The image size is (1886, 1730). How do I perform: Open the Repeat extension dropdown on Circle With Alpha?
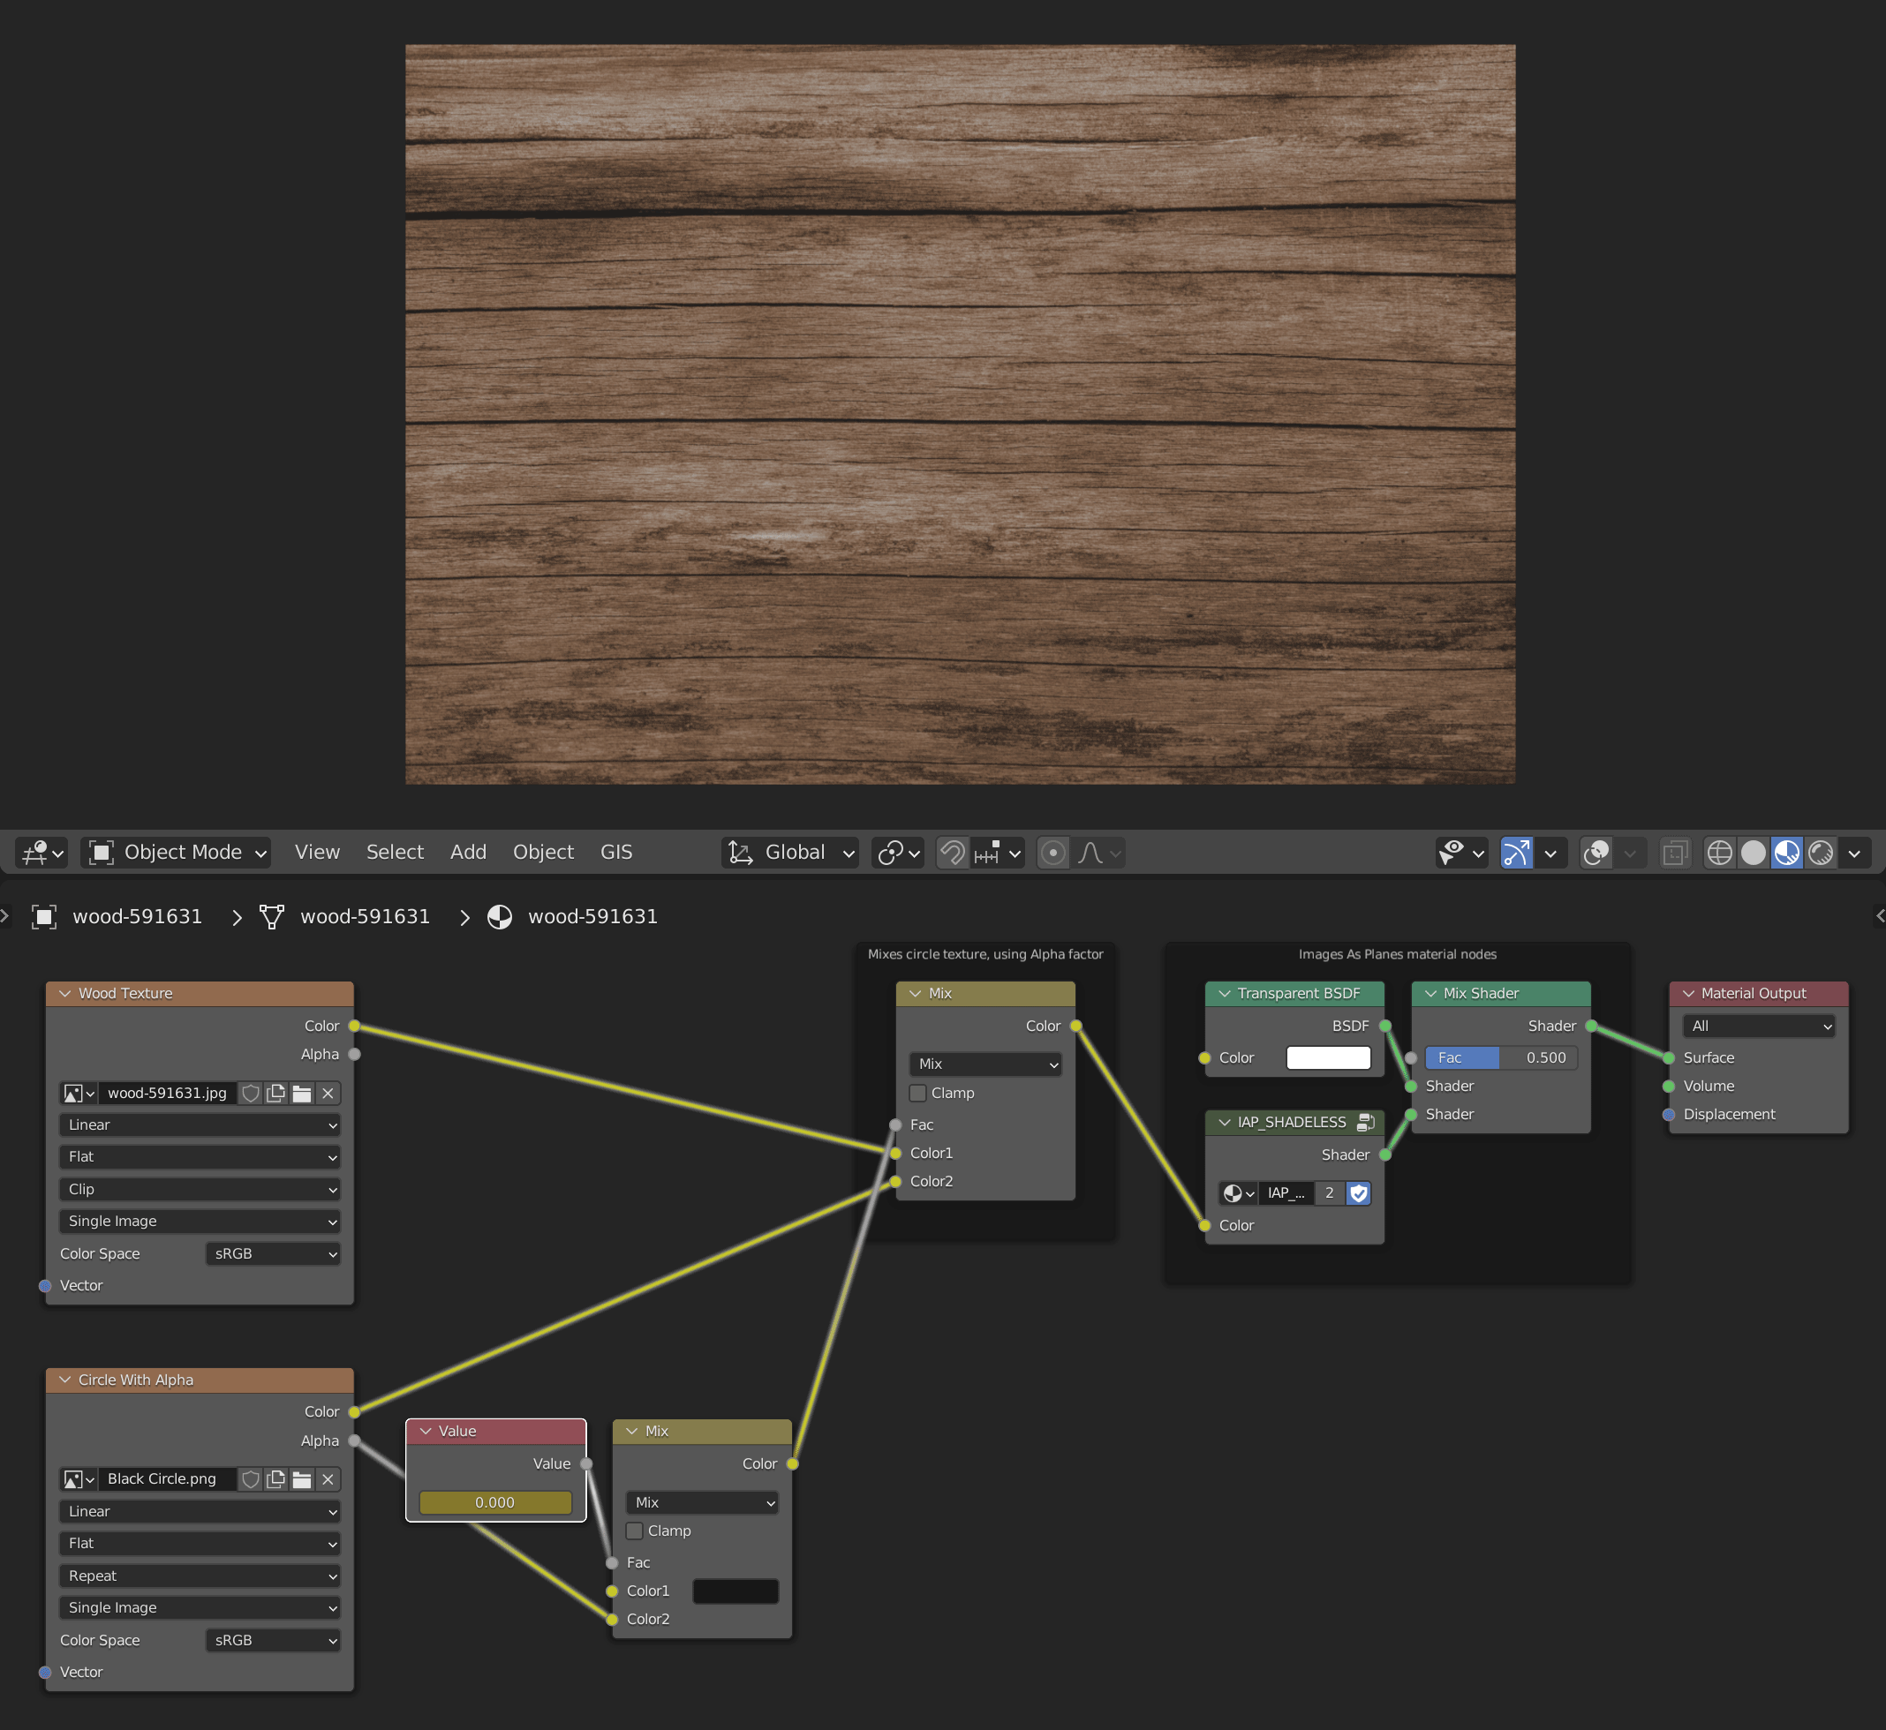click(x=200, y=1576)
